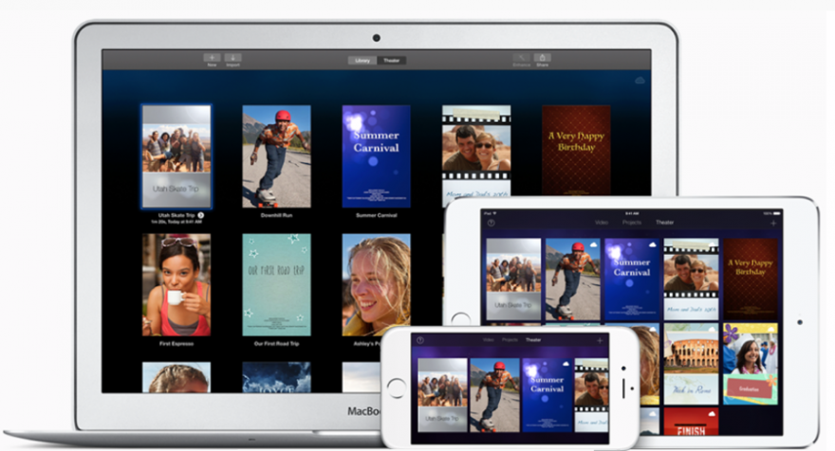The height and width of the screenshot is (451, 835).
Task: Tap the help question-mark icon on the iPad
Action: point(491,223)
